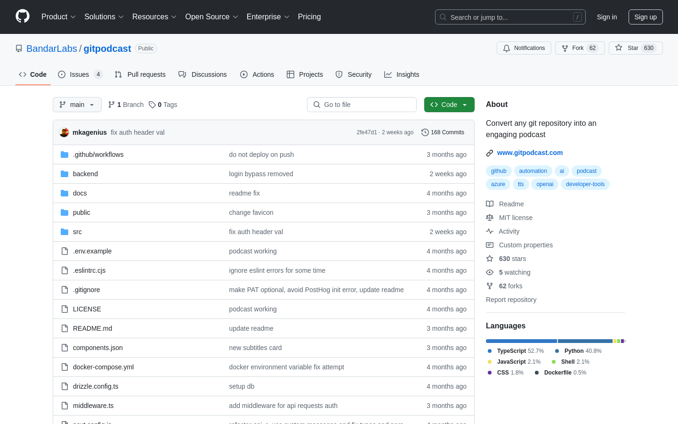Click the Go to file input
Screen dimensions: 678x424
pos(362,105)
